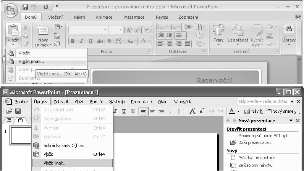Viewport: 304px width, 171px height.
Task: Select slide 1 thumbnail in old PowerPoint
Action: (21, 136)
